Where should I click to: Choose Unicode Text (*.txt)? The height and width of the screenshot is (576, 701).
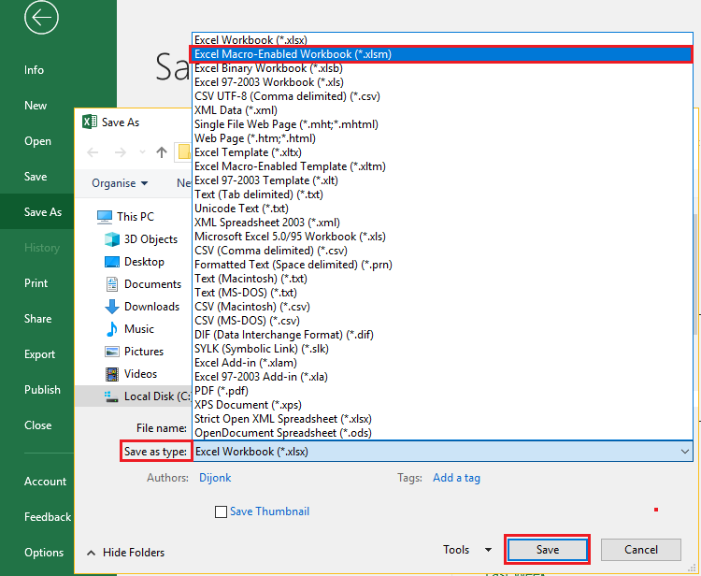click(443, 209)
